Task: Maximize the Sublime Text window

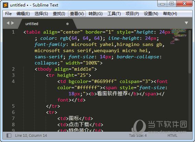Action: [x=172, y=3]
